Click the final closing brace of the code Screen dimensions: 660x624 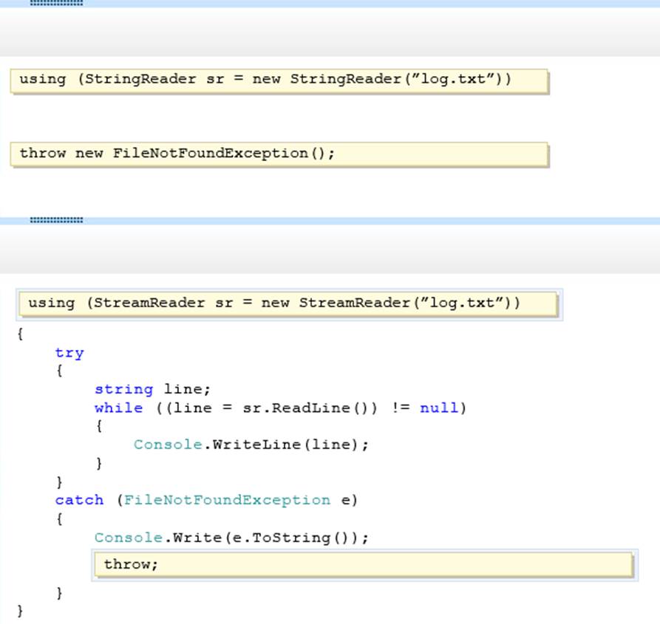pos(20,611)
